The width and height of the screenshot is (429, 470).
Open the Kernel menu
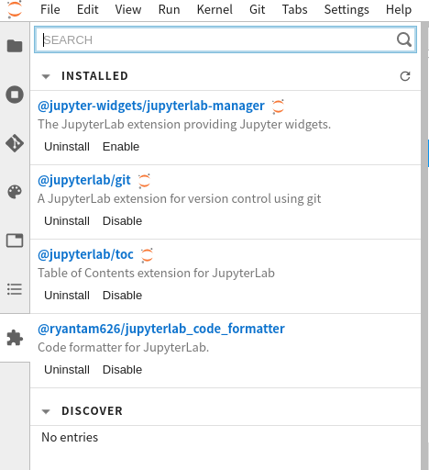click(x=214, y=9)
